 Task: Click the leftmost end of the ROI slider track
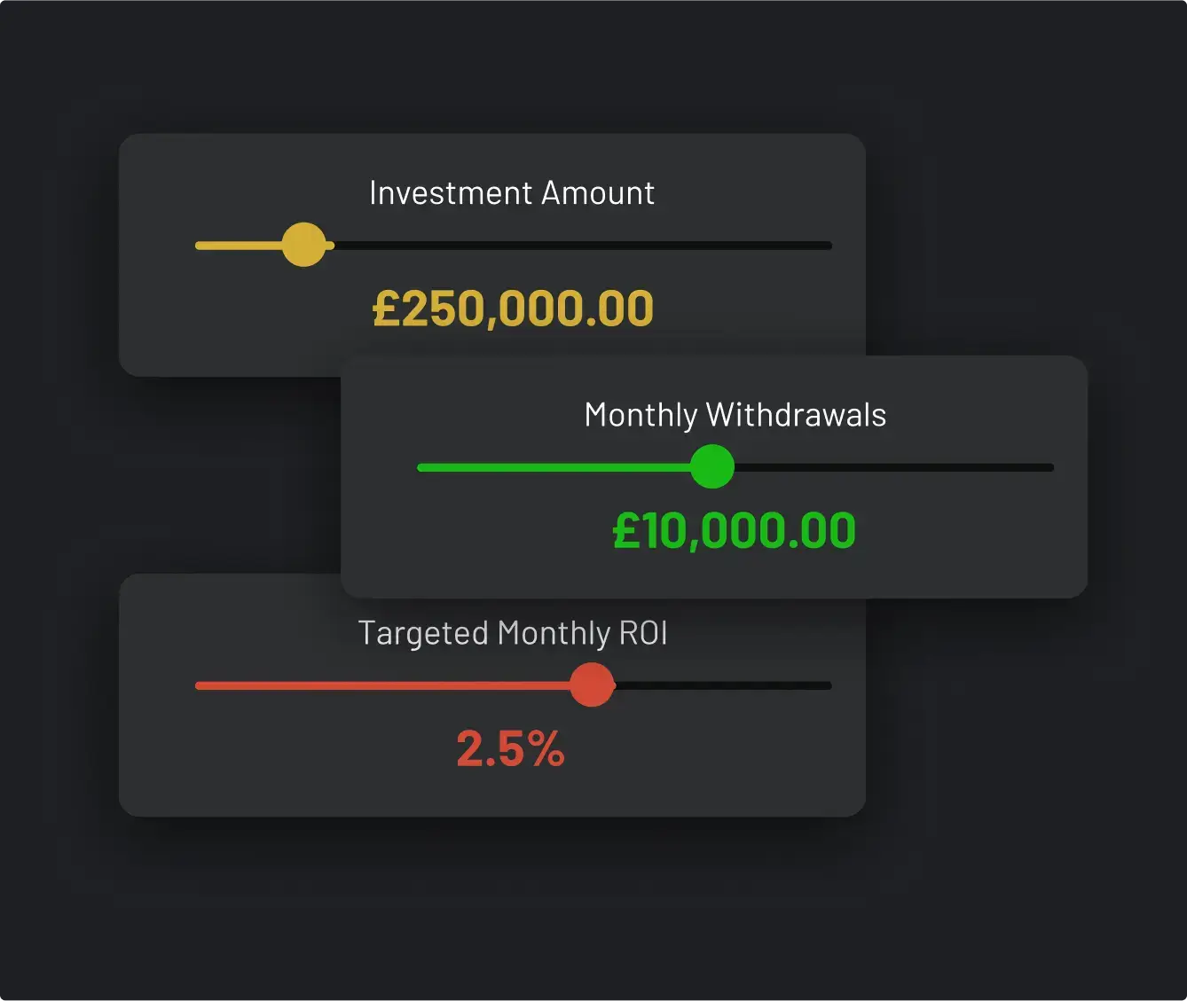[200, 685]
